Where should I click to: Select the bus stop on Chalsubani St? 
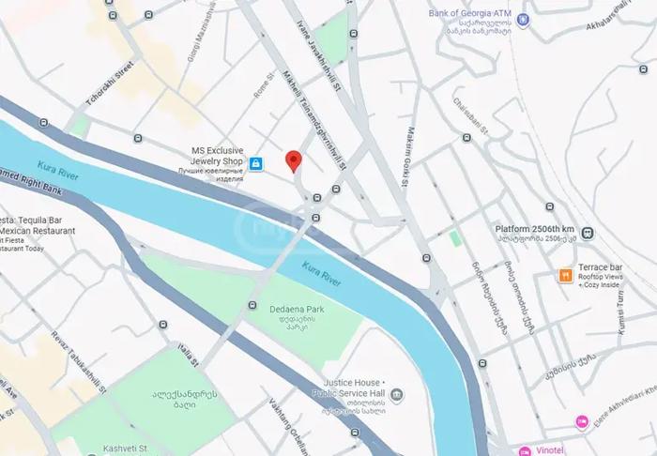tap(466, 137)
